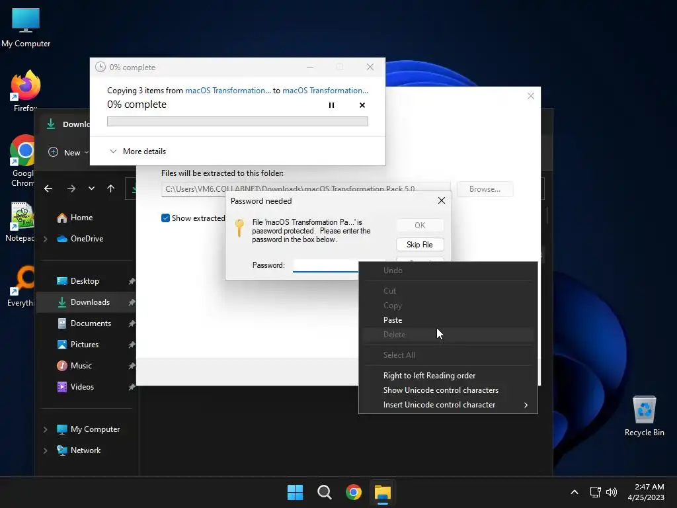The image size is (677, 508).
Task: Click the copy progress bar
Action: (x=237, y=122)
